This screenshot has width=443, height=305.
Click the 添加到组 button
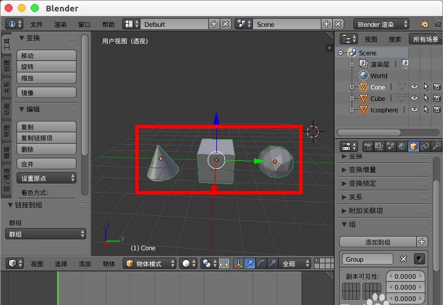[378, 242]
